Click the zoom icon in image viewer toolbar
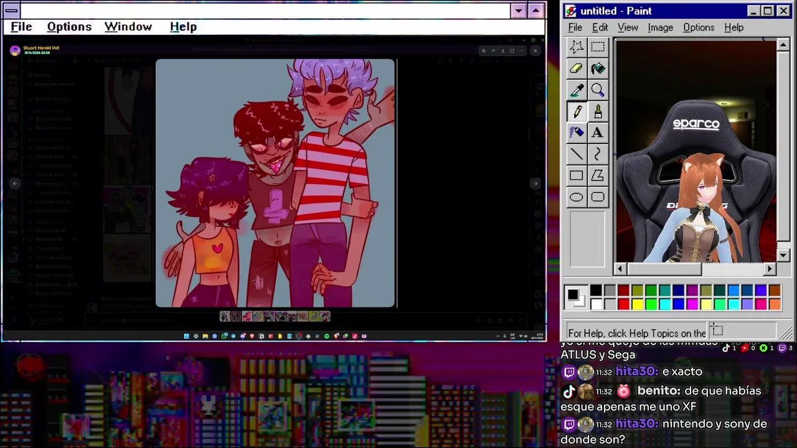Screen dimensions: 797x448 click(484, 51)
